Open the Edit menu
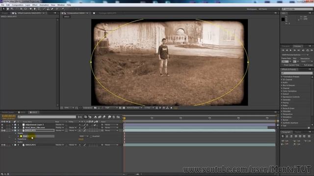Image resolution: width=314 pixels, height=176 pixels. point(8,5)
